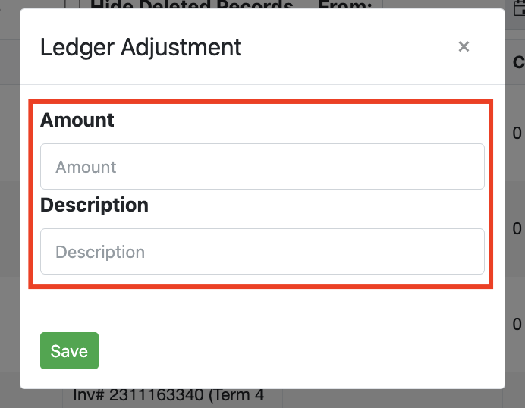Click the topmost 0 value at right edge
The height and width of the screenshot is (408, 525).
[x=517, y=133]
